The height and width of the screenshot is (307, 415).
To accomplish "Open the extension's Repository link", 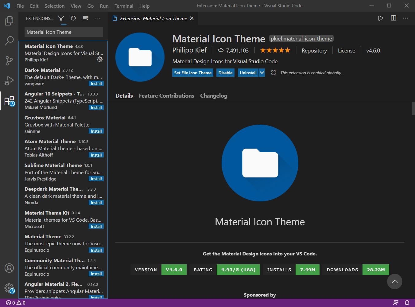I will 314,50.
